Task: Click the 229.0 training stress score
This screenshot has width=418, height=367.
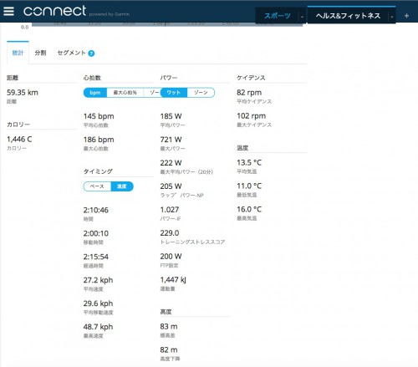Action: 170,232
